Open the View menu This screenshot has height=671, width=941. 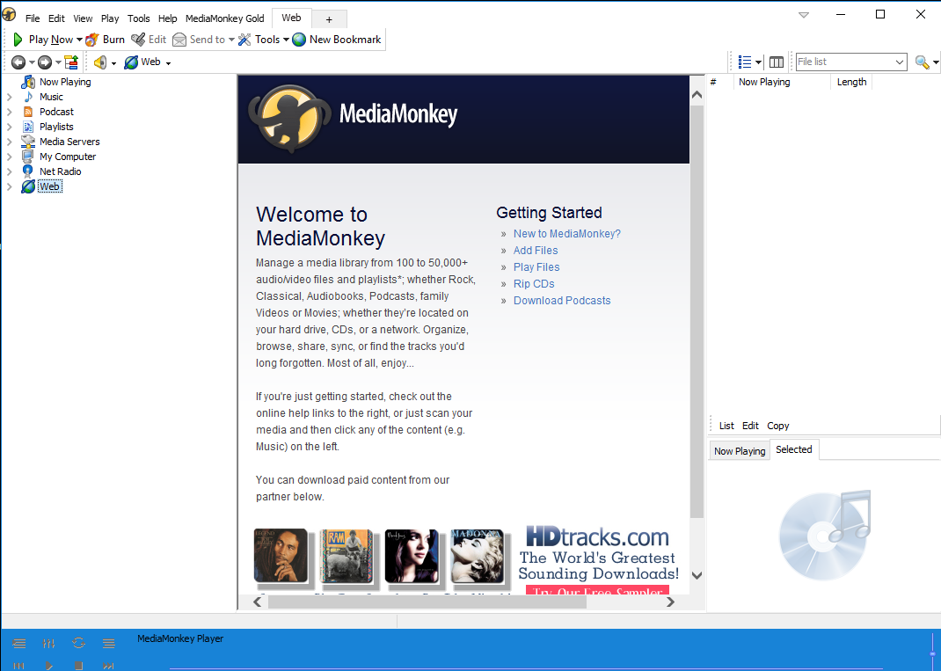click(83, 18)
